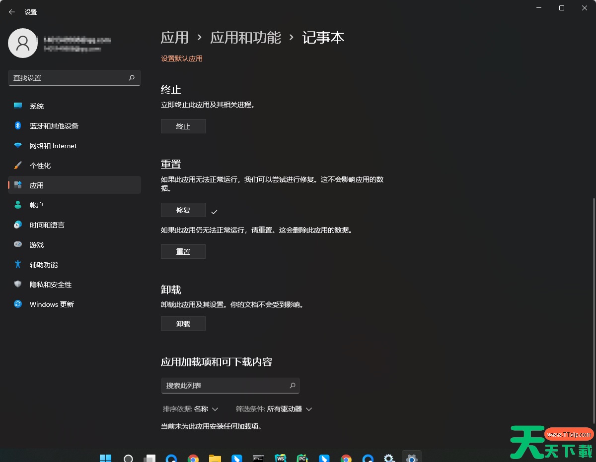Open Task View from the taskbar
596x462 pixels.
click(x=149, y=459)
